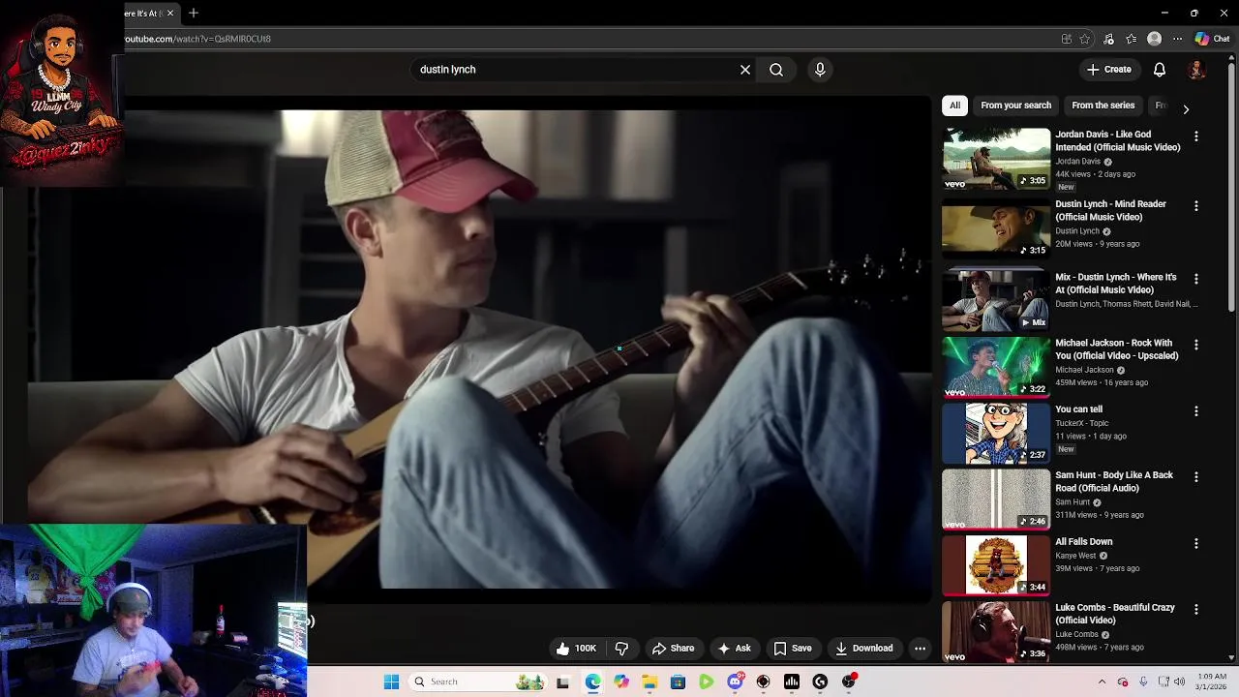The width and height of the screenshot is (1239, 697).
Task: Dislike the video with thumbs down
Action: coord(622,649)
